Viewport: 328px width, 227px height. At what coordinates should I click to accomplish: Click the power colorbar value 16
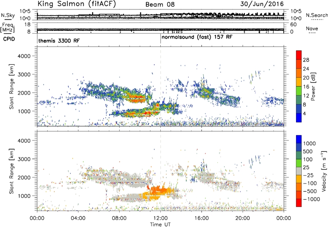(x=306, y=87)
